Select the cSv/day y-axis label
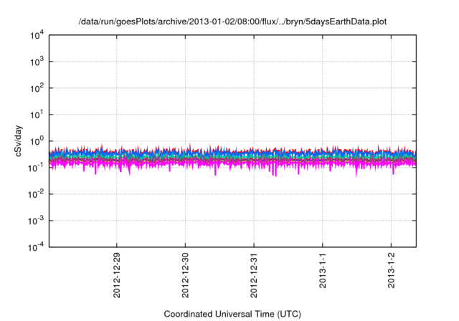 18,141
